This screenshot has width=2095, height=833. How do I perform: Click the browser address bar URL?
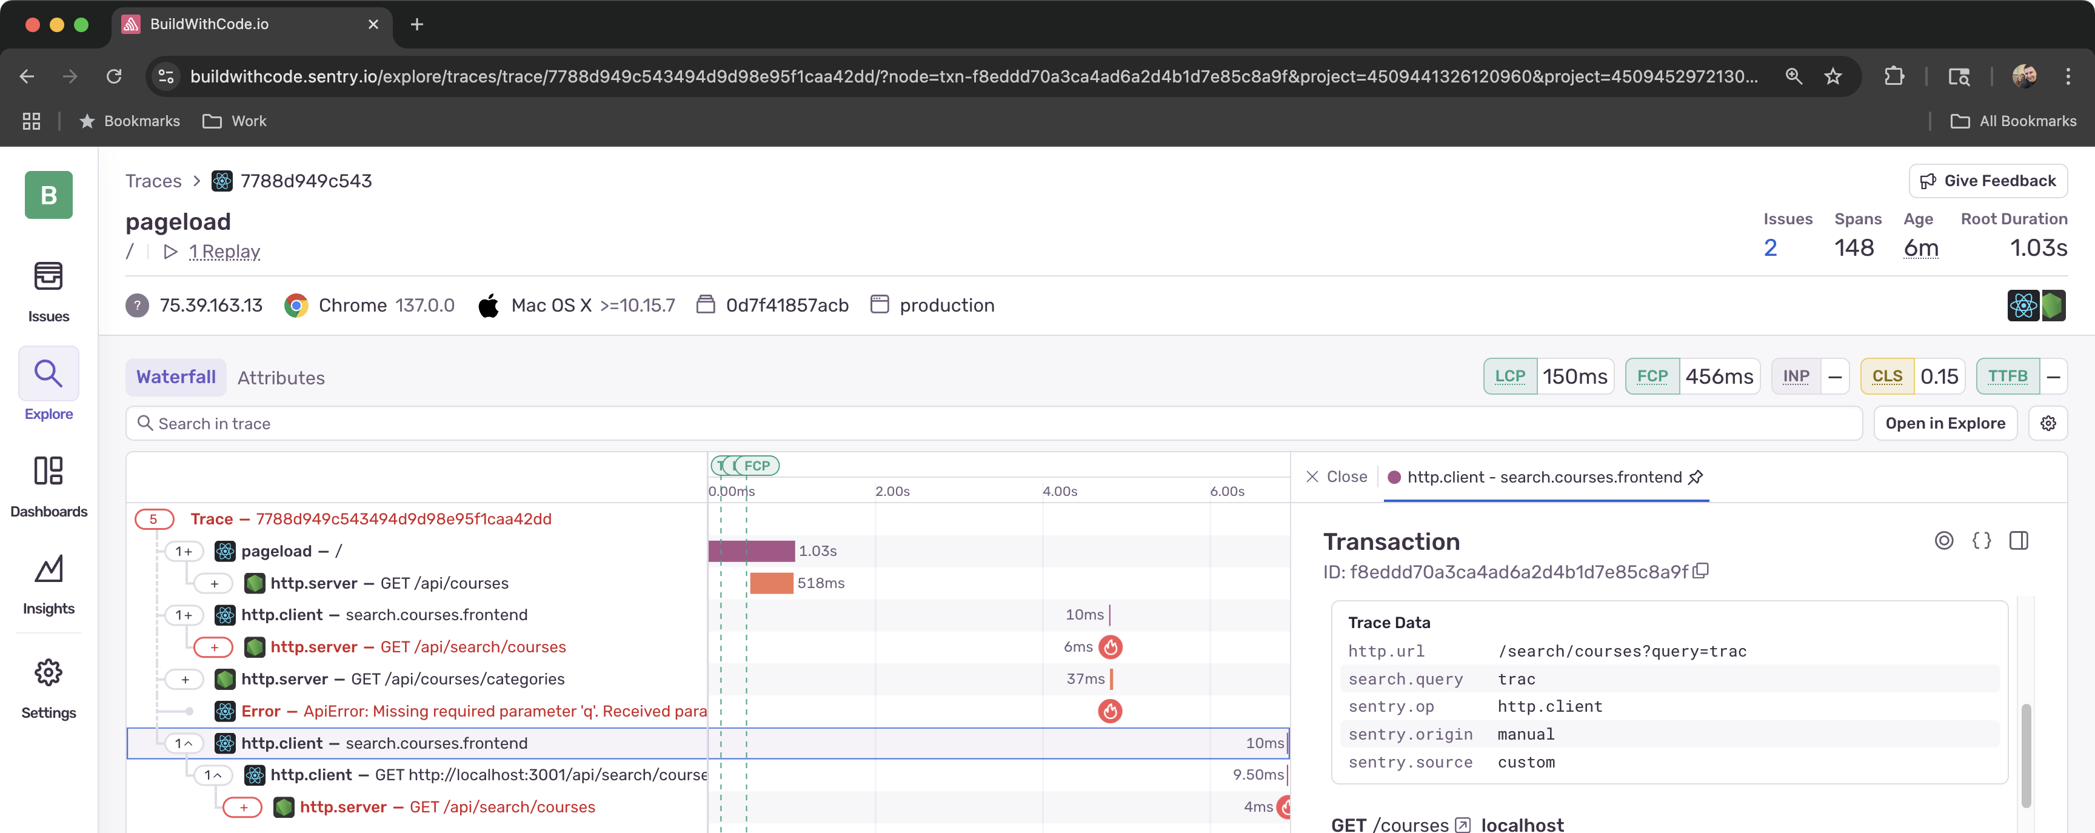pyautogui.click(x=973, y=76)
